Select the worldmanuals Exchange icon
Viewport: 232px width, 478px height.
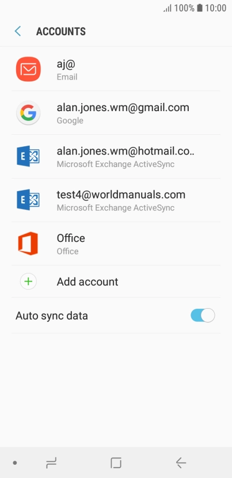point(28,200)
